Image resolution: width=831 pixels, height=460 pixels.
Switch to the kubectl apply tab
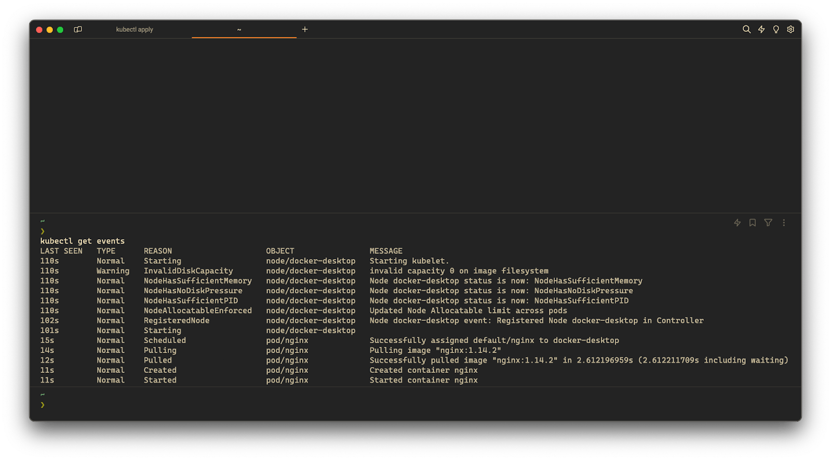point(135,30)
